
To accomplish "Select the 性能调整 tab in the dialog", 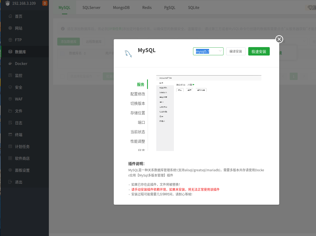I will (x=138, y=141).
